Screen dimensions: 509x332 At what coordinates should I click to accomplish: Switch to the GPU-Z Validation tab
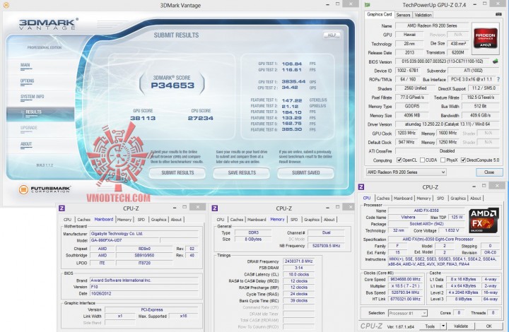(x=423, y=15)
